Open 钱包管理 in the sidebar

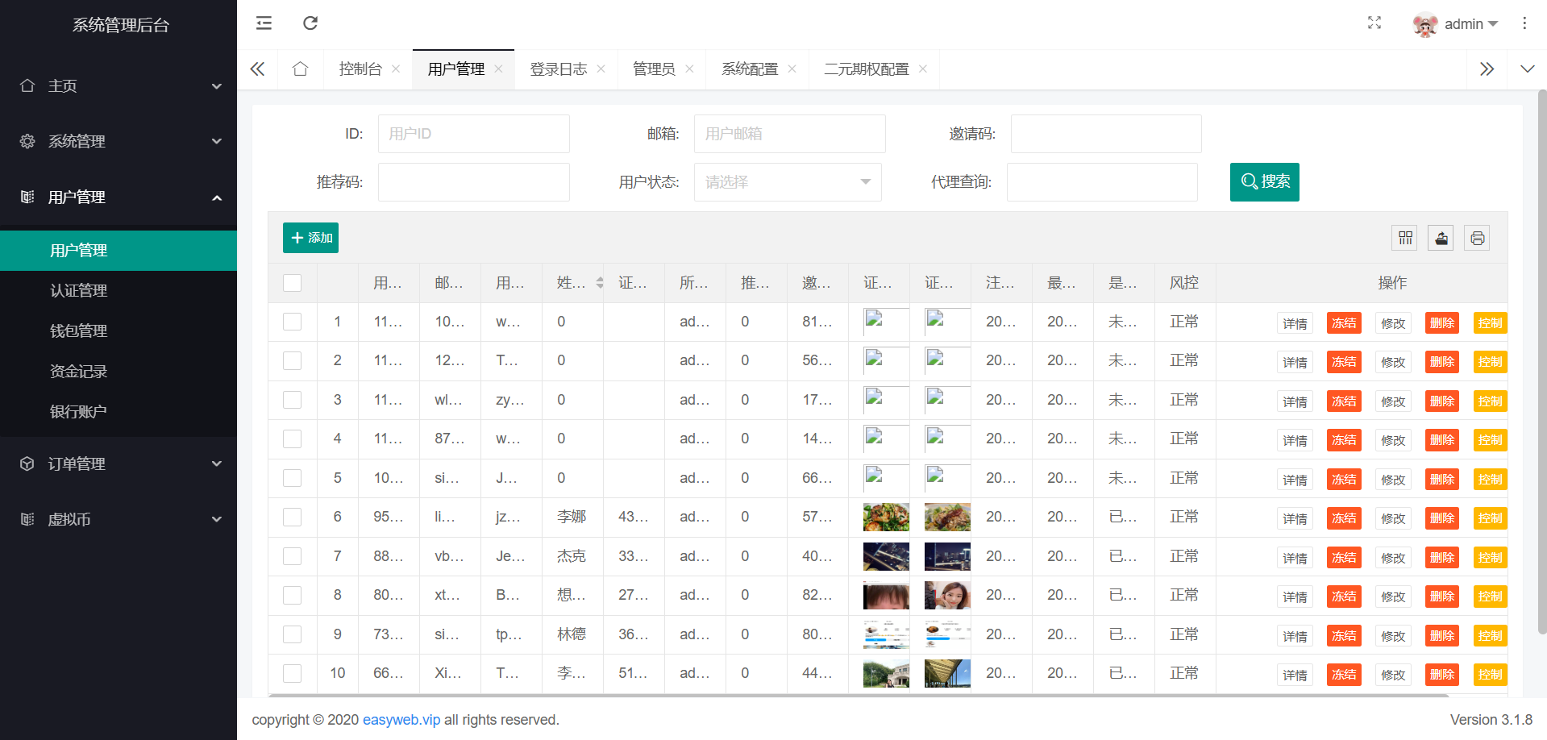[79, 331]
